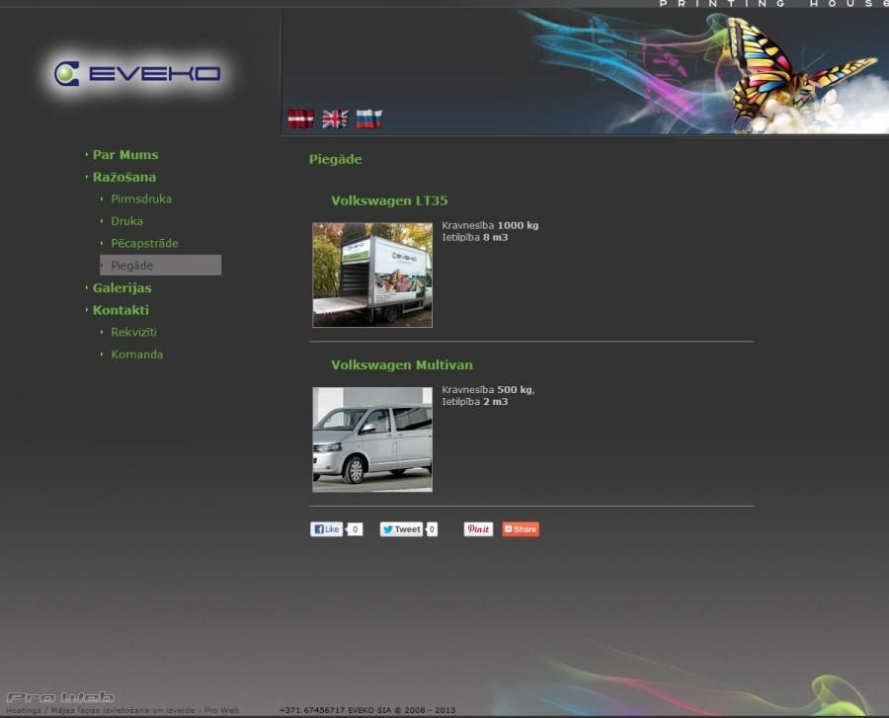This screenshot has width=889, height=718.
Task: Click the butterfly banner image
Action: tap(585, 72)
